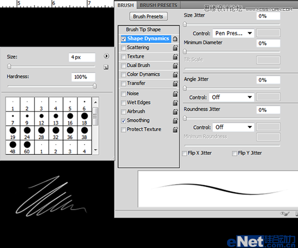Enable the Flip X Jitter checkbox
This screenshot has width=298, height=248.
pos(184,153)
